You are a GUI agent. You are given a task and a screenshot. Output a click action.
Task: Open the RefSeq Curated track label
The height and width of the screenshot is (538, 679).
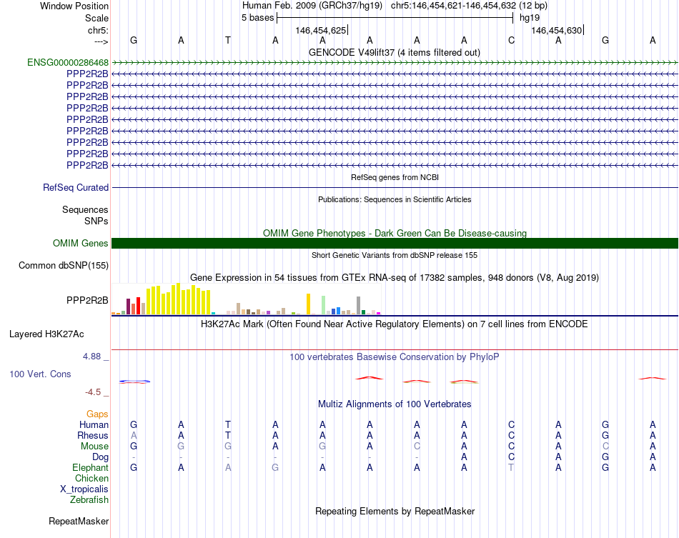click(x=76, y=187)
